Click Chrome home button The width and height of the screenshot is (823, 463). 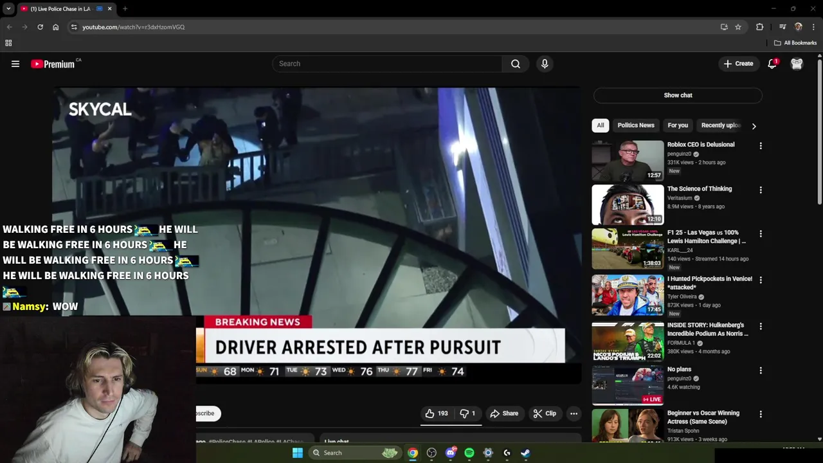(56, 27)
